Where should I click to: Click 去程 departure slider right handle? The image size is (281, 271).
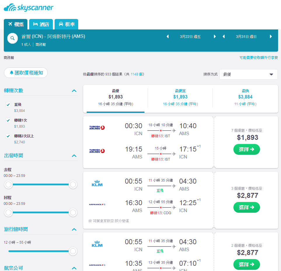[x=73, y=184]
